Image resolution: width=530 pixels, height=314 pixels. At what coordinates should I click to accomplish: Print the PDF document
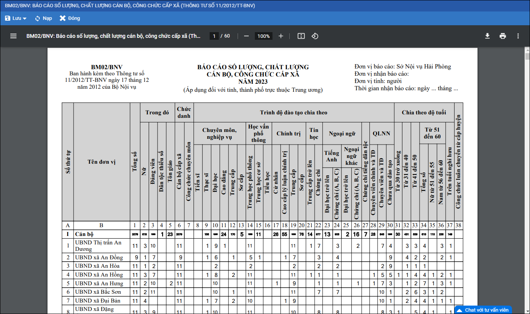(x=503, y=36)
